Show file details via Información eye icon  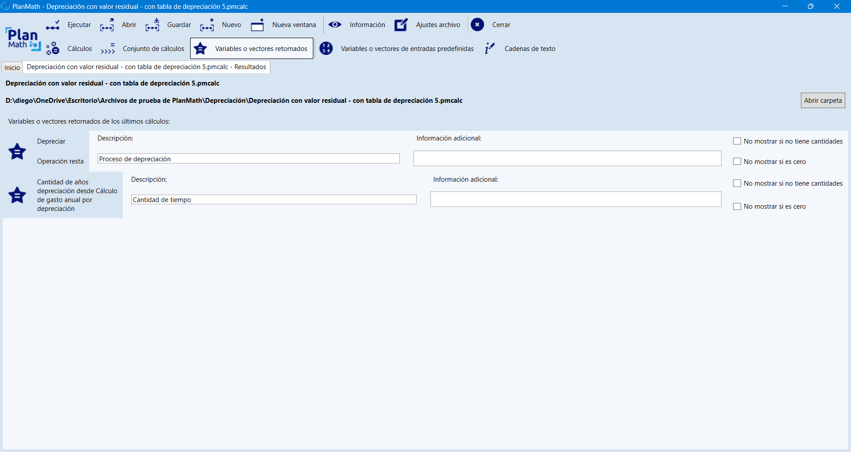[x=335, y=25]
